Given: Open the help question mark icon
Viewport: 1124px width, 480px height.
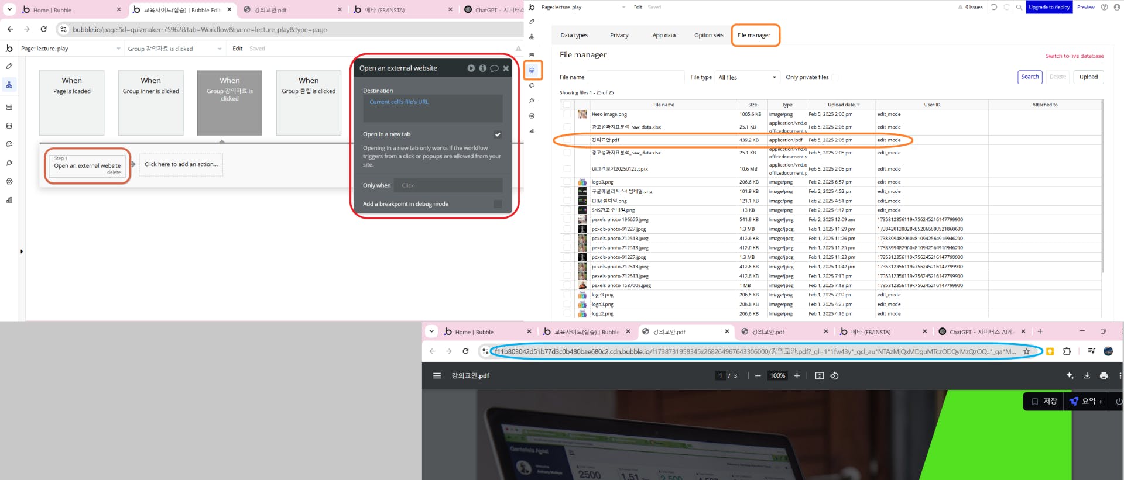Looking at the screenshot, I should [x=1105, y=7].
